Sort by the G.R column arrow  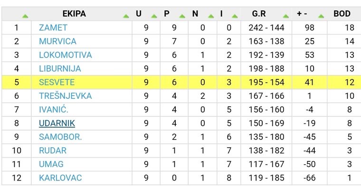point(286,16)
